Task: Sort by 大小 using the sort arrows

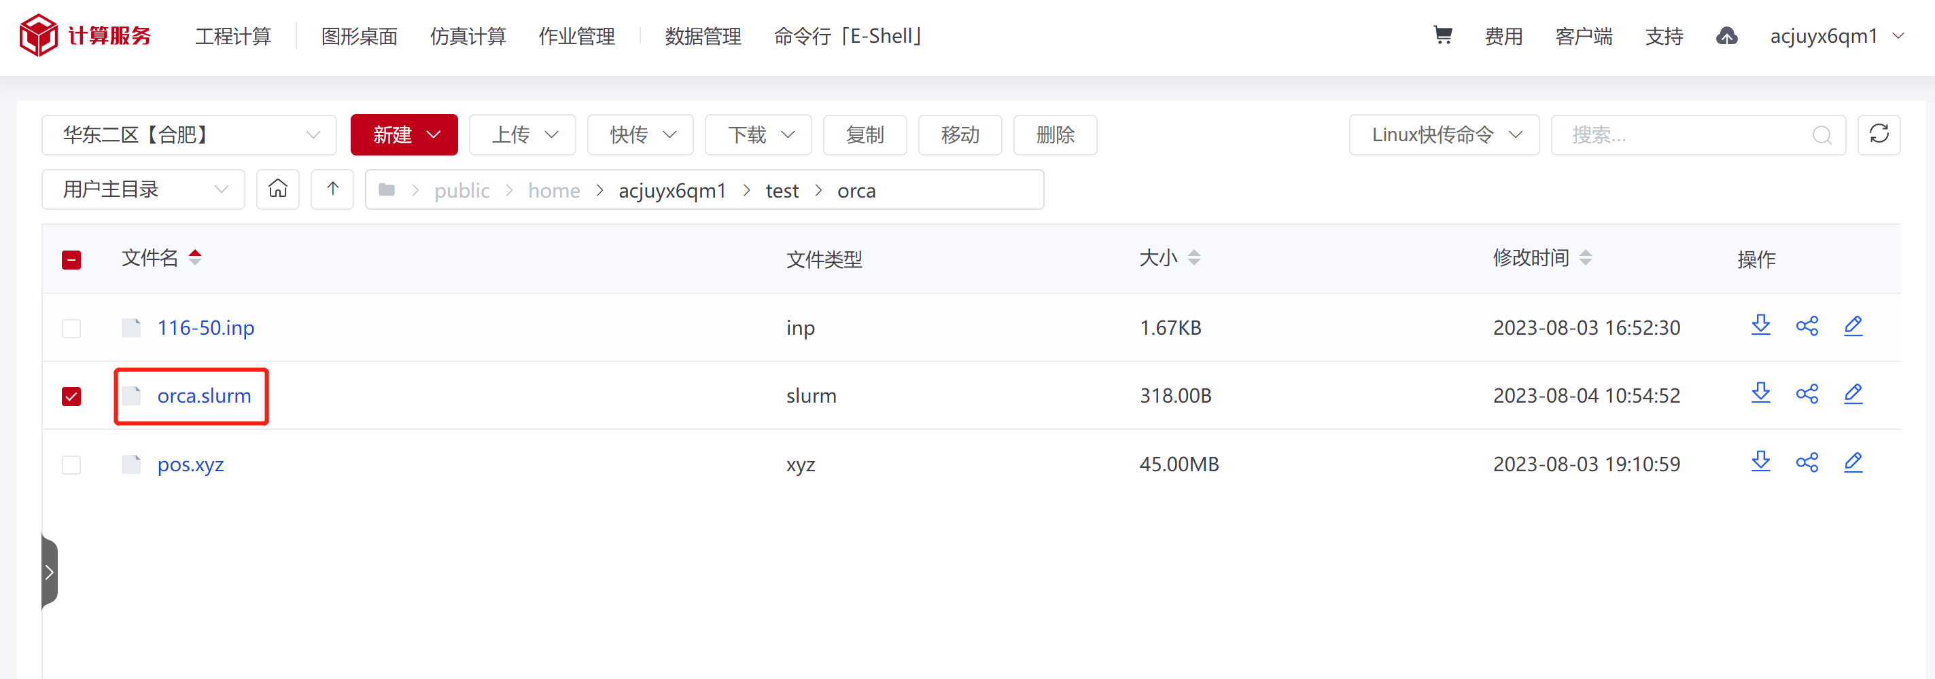Action: [1193, 257]
